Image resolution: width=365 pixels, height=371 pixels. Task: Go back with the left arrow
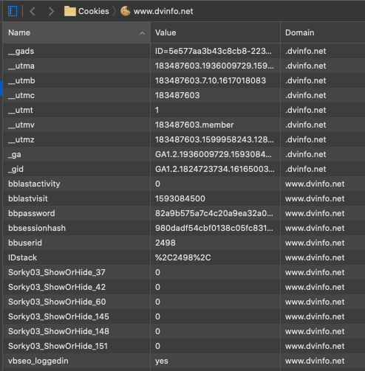[33, 11]
